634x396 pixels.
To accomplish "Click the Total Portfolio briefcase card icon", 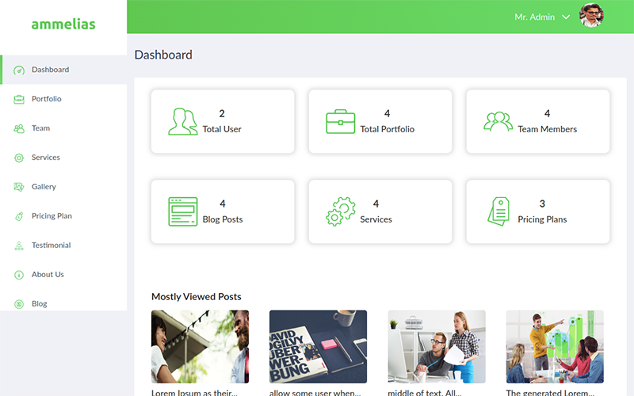I will [x=341, y=121].
